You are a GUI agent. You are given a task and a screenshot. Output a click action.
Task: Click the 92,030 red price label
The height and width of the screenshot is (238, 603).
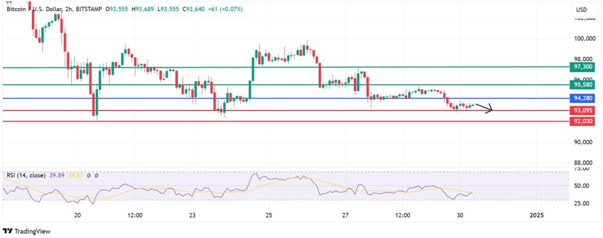583,121
